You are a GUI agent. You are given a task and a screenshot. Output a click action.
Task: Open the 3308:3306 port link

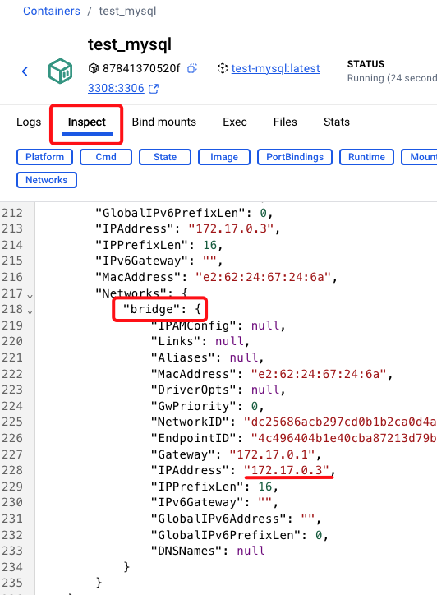pos(116,88)
